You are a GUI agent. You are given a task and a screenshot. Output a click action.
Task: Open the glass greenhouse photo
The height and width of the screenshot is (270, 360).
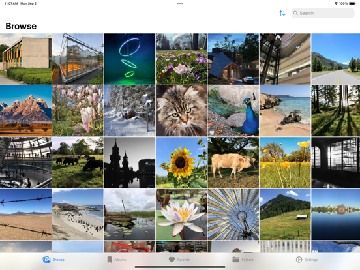tap(78, 59)
